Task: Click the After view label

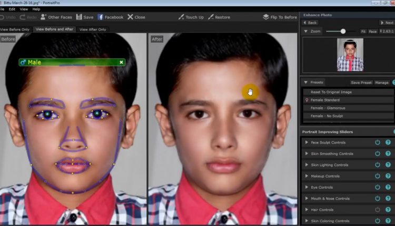Action: pyautogui.click(x=157, y=39)
